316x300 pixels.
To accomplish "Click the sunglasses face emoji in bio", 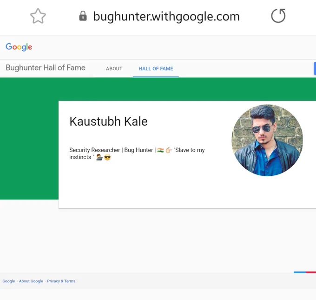I will pyautogui.click(x=107, y=157).
